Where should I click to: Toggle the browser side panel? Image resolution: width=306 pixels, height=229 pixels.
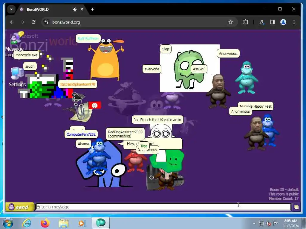click(x=273, y=22)
